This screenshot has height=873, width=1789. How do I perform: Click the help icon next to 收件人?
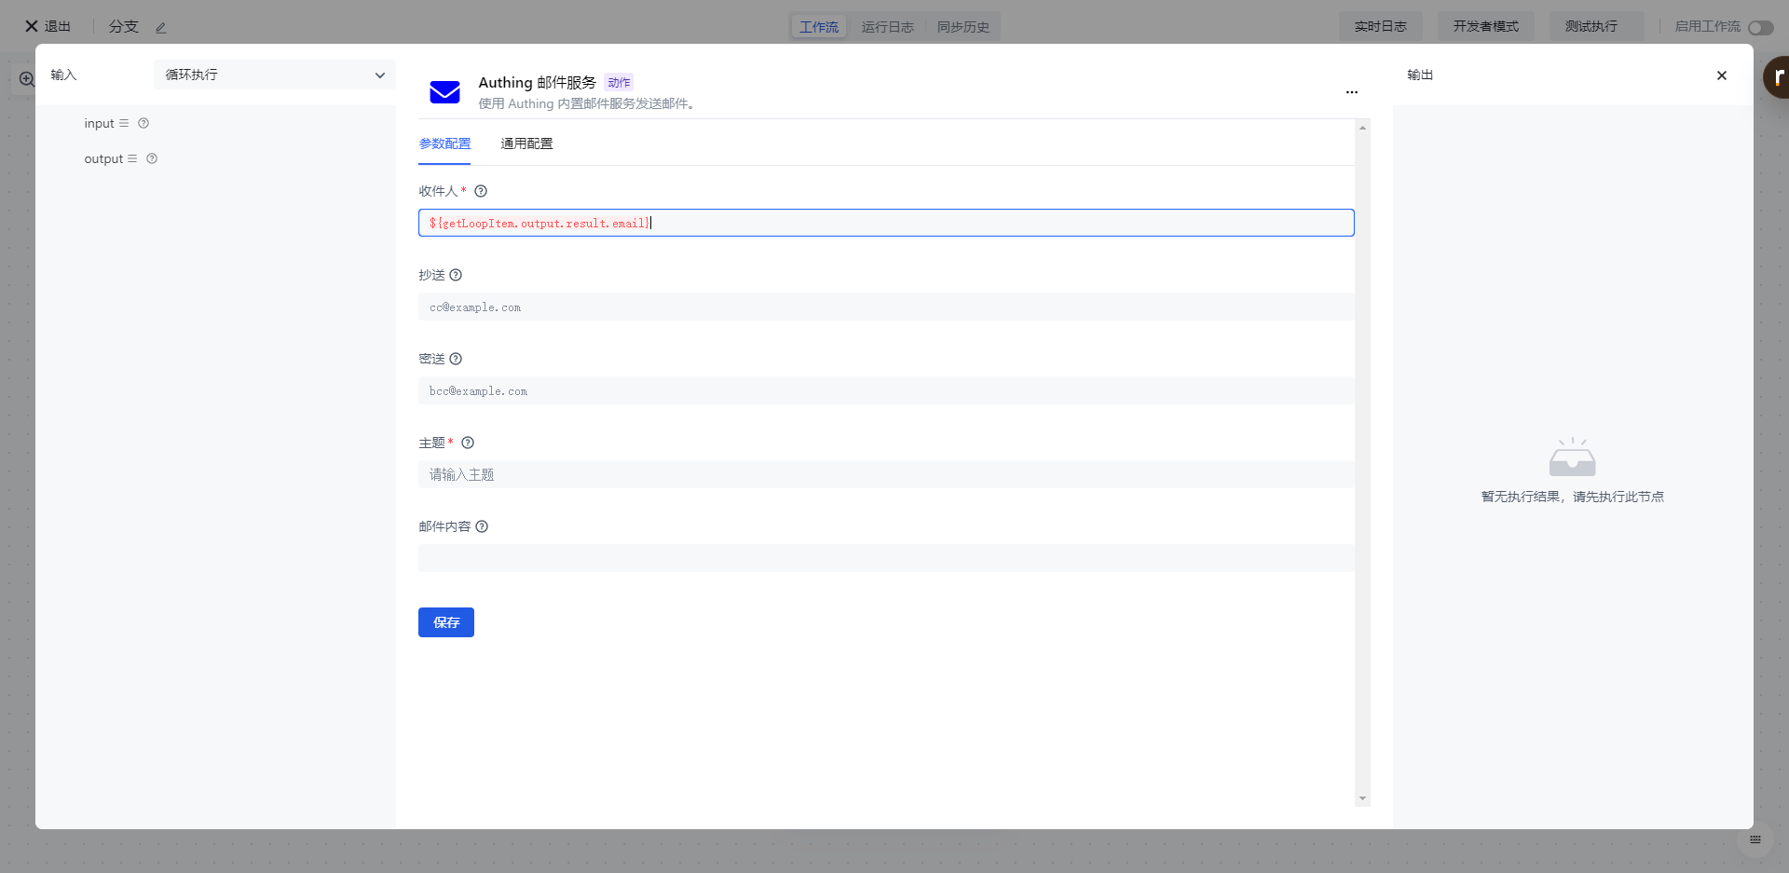[481, 191]
